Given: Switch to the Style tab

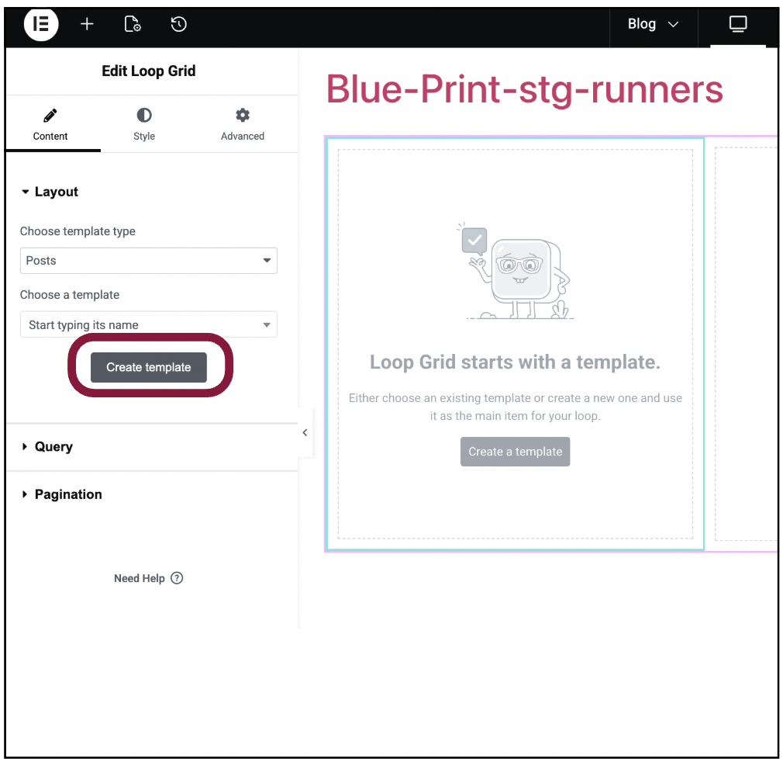Looking at the screenshot, I should [x=144, y=125].
